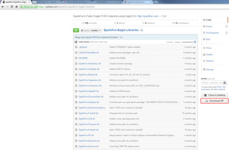Click Edit next to repository description
Screen dimensions: 229x151
pyautogui.click(x=164, y=16)
